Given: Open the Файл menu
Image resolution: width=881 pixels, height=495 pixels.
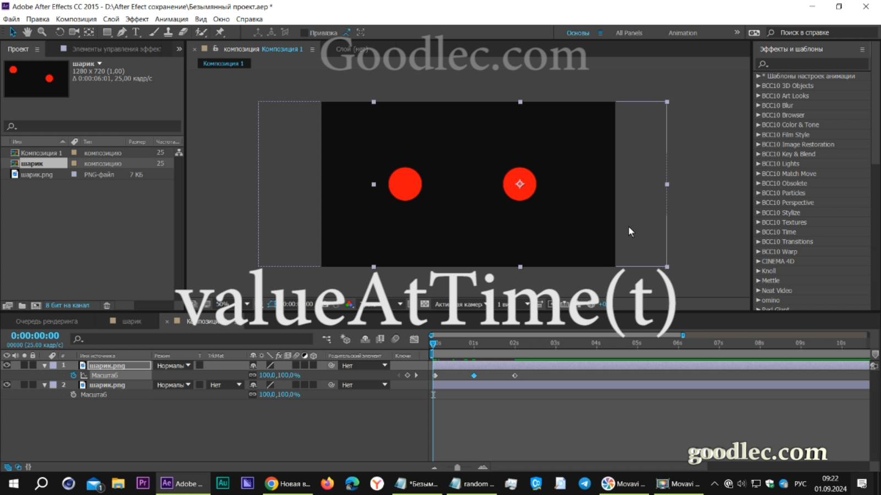Looking at the screenshot, I should (11, 19).
